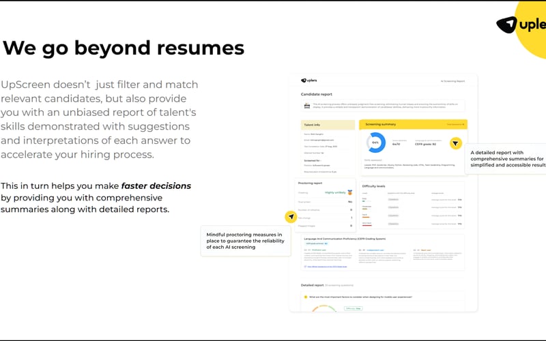Image resolution: width=546 pixels, height=341 pixels.
Task: Click the 'Highly unlikely' cheating status
Action: [x=335, y=192]
